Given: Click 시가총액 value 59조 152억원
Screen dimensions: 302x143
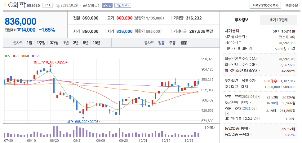Looking at the screenshot, I should point(284,31).
